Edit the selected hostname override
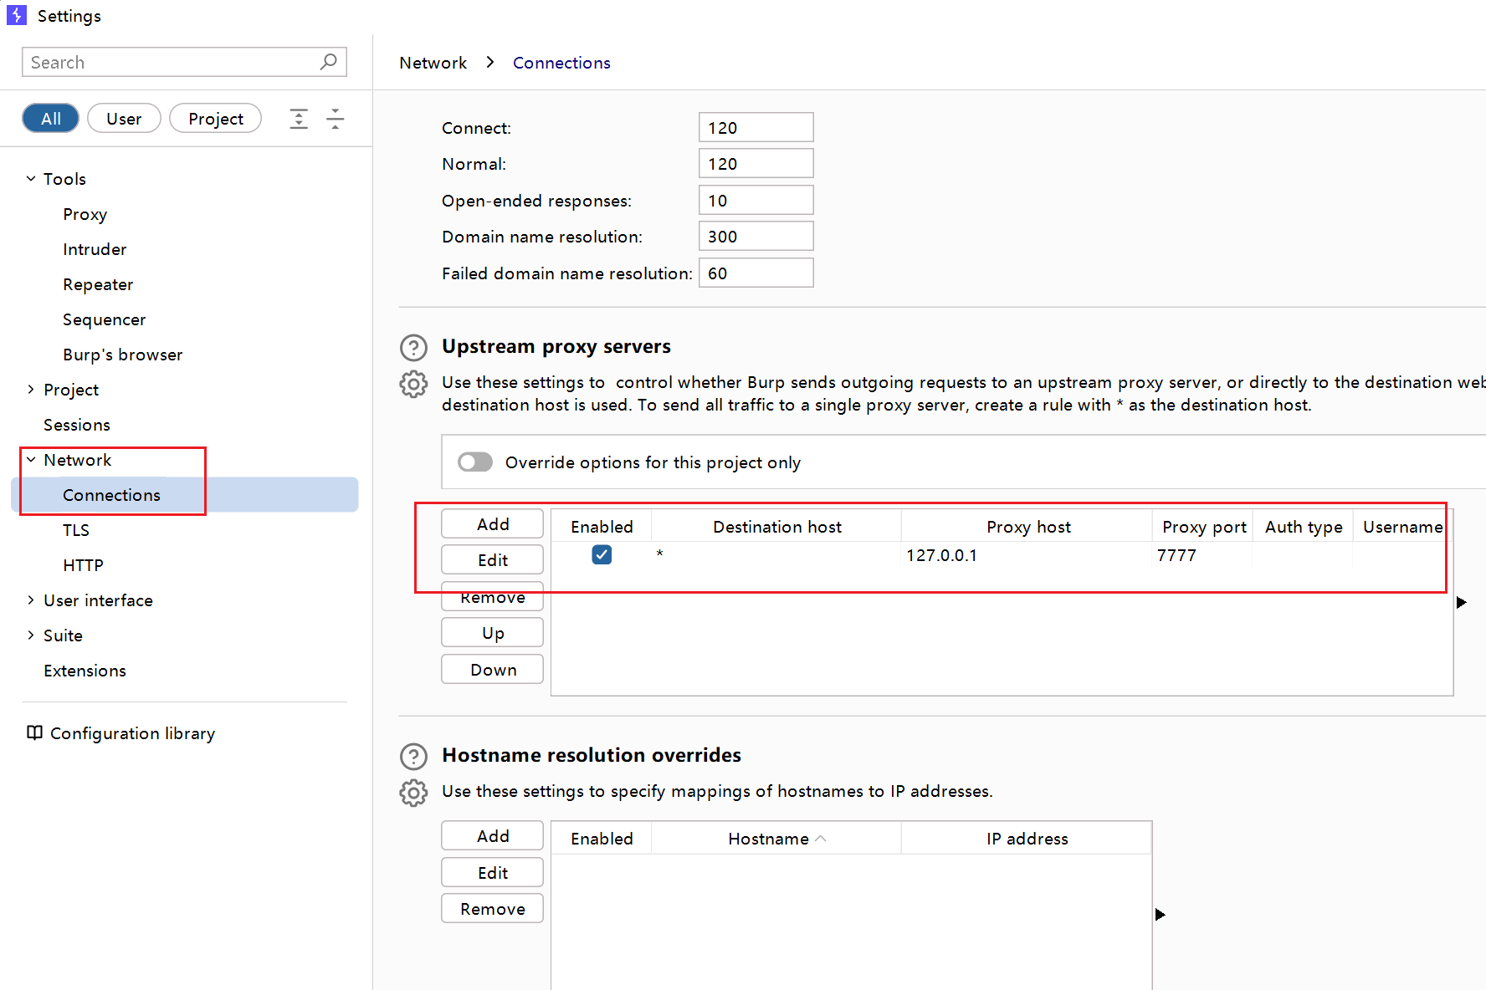This screenshot has width=1486, height=990. click(492, 873)
